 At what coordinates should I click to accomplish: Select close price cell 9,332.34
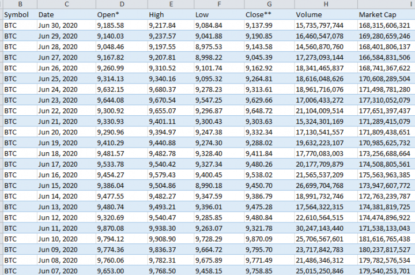(269, 132)
